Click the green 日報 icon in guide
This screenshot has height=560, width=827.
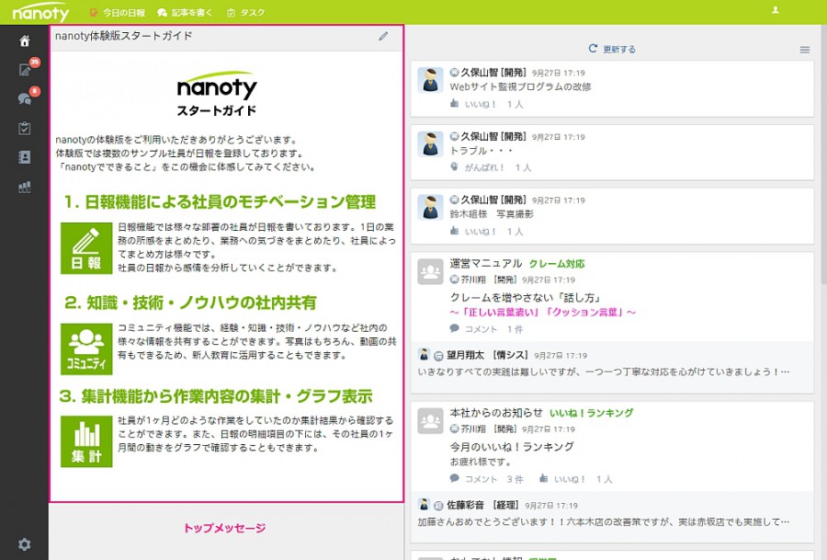86,248
